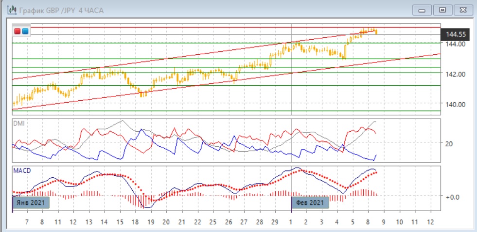This screenshot has height=232, width=477.
Task: Click the DMI indicator label
Action: point(19,124)
